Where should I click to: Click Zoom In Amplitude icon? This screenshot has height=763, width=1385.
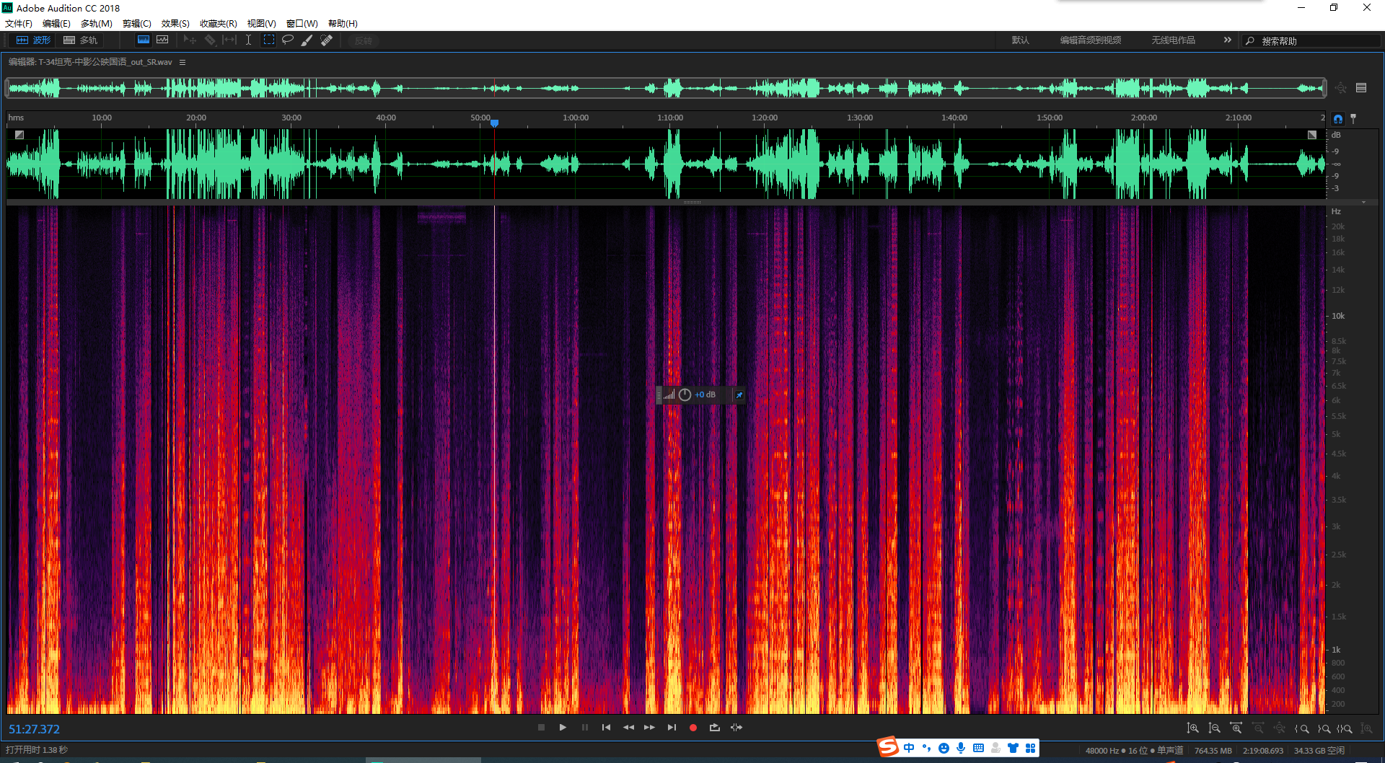[x=1193, y=728]
